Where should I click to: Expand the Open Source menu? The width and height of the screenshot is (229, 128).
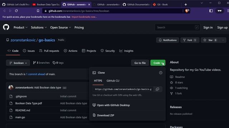click(x=60, y=27)
